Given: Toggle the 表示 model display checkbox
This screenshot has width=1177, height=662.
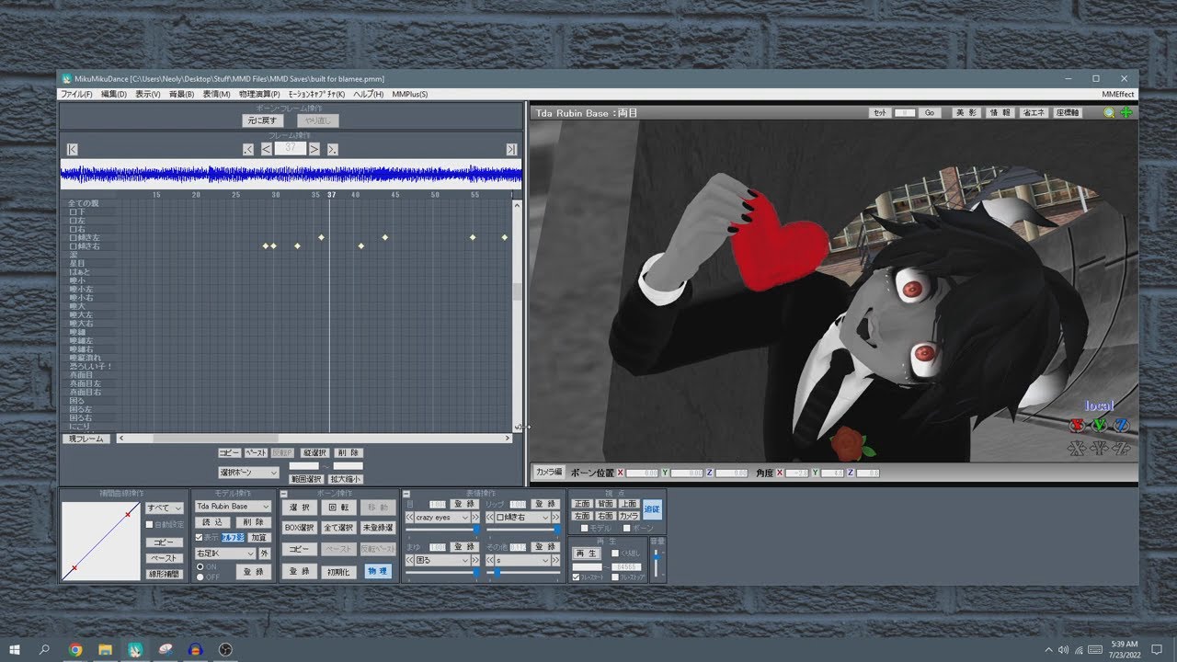Looking at the screenshot, I should click(x=200, y=537).
